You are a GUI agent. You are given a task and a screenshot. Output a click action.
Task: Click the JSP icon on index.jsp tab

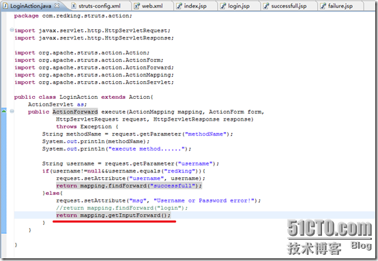[x=179, y=5]
